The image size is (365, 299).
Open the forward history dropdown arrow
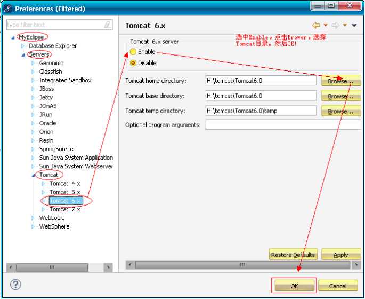(x=345, y=25)
